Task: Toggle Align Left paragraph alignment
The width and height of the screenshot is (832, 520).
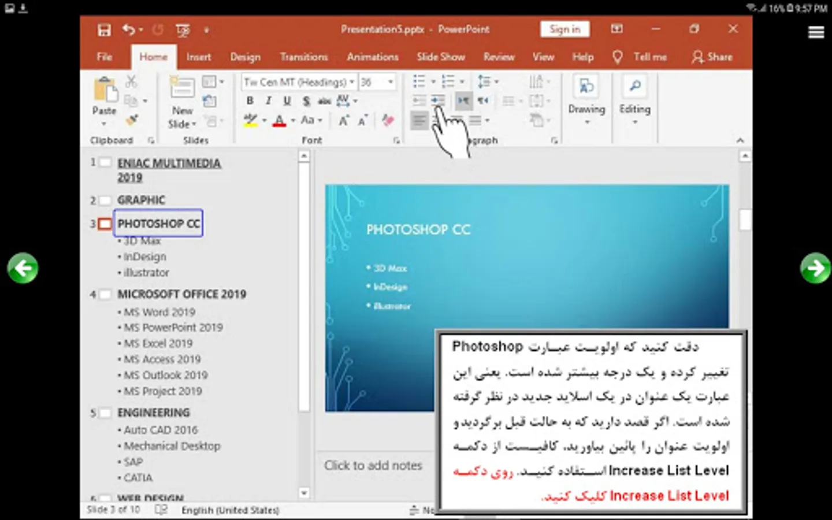Action: [x=419, y=120]
